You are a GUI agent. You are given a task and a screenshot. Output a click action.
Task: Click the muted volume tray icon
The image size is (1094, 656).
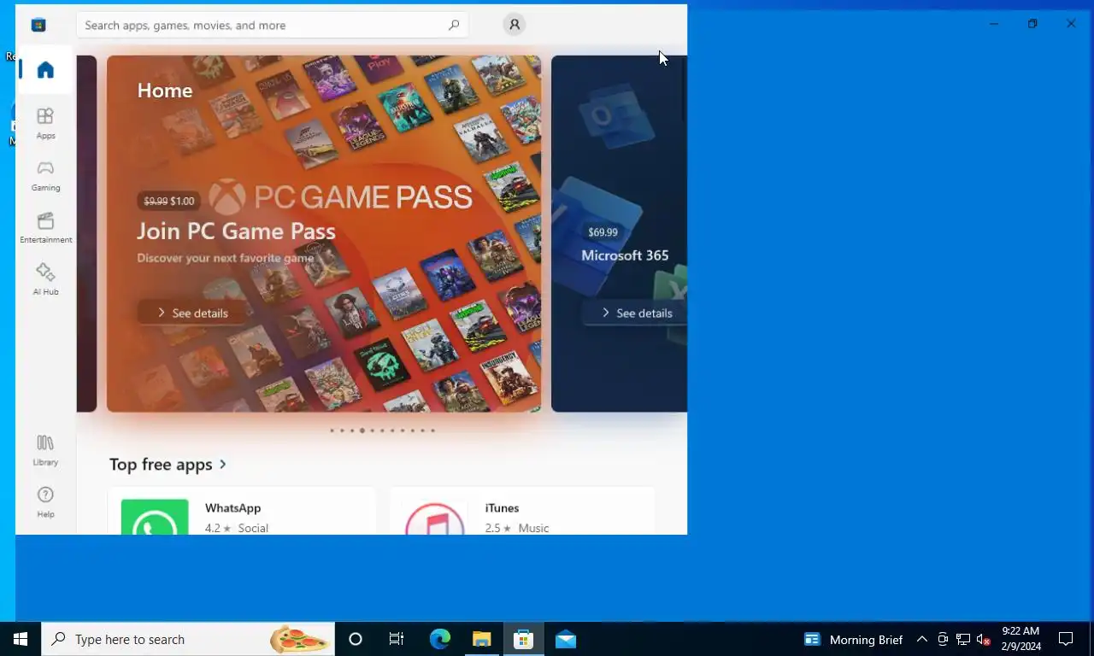[983, 639]
